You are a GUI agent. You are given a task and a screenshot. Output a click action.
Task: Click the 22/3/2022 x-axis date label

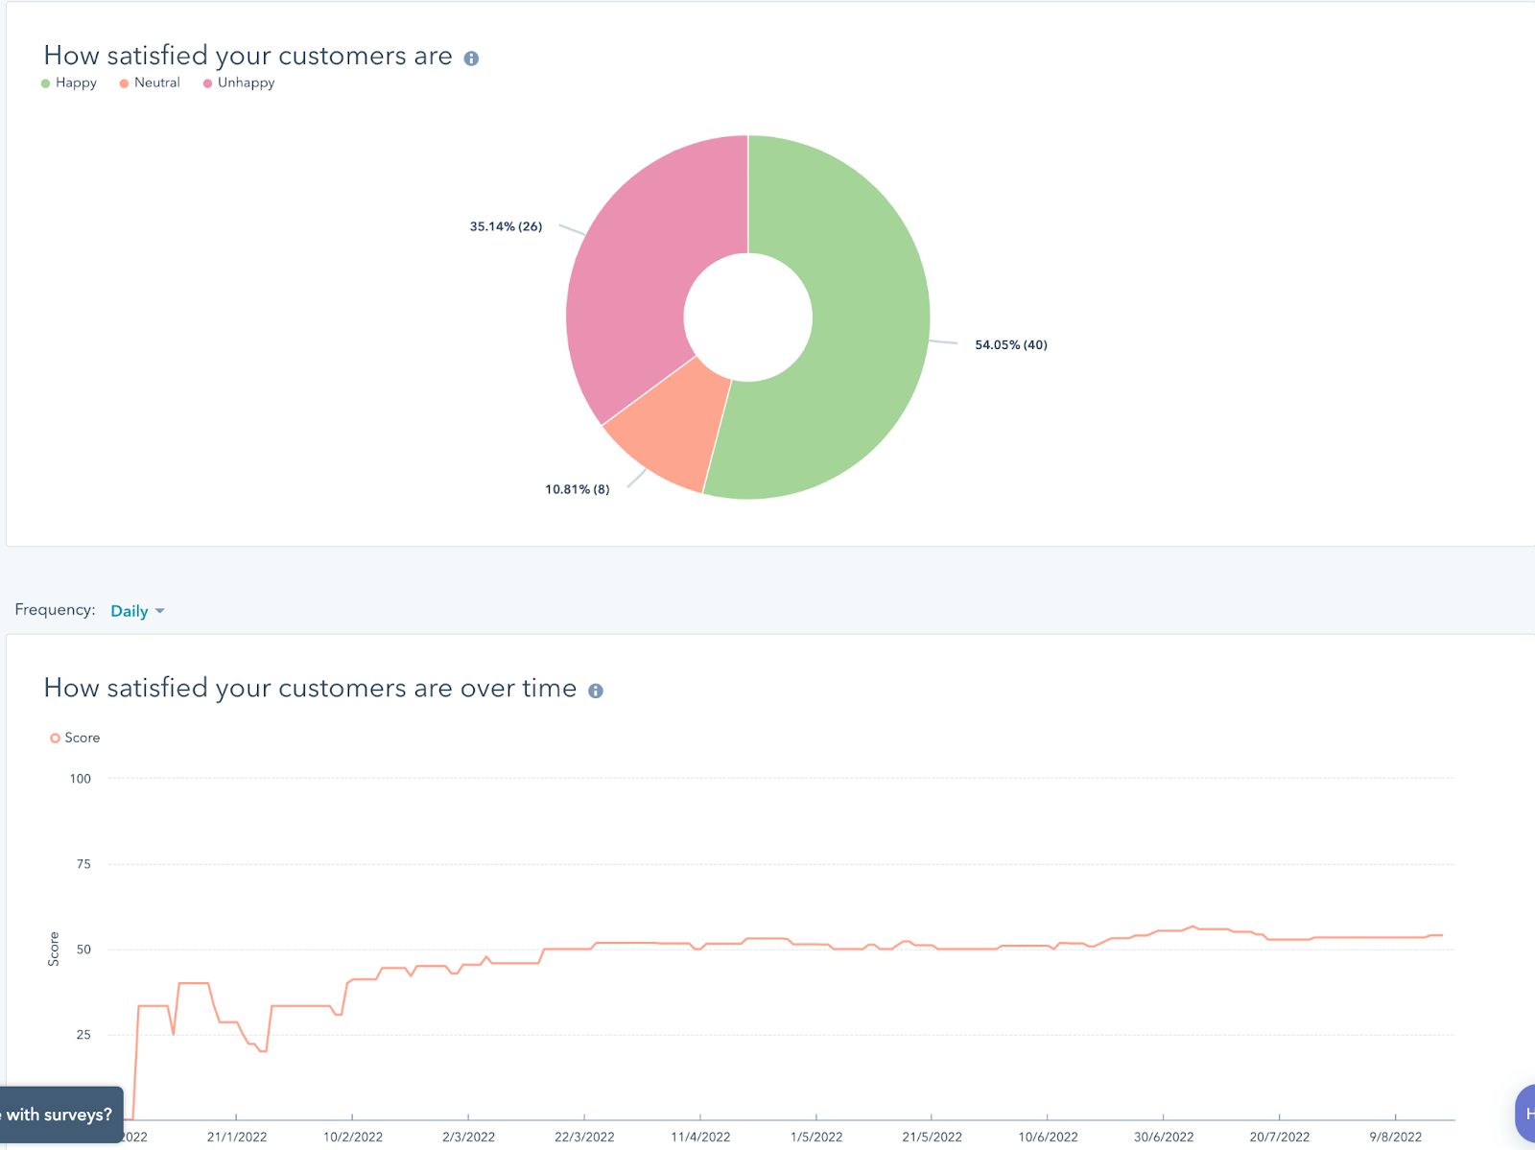[584, 1137]
